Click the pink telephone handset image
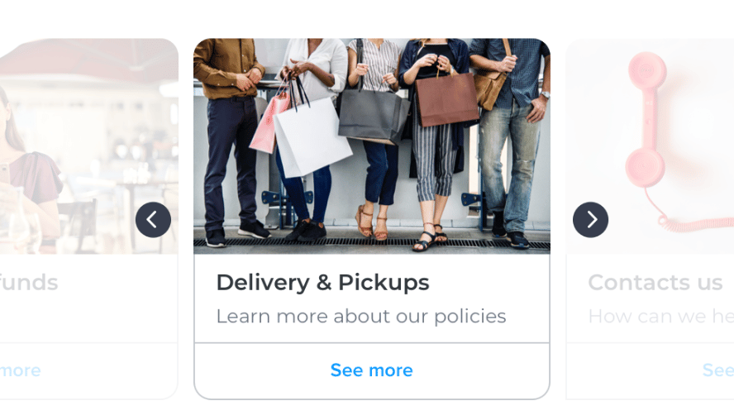 (646, 119)
